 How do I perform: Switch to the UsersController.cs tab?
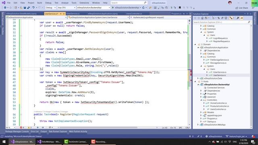[x=134, y=14]
